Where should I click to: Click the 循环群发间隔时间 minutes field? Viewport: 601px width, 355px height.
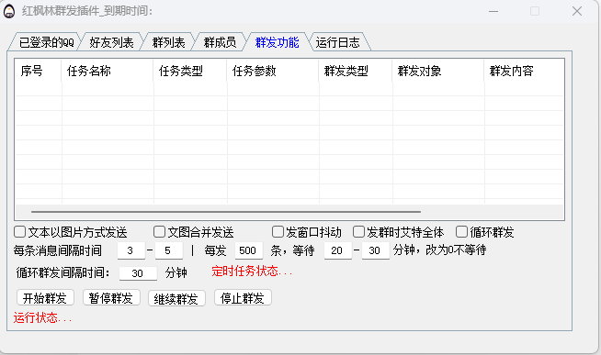[x=138, y=273]
